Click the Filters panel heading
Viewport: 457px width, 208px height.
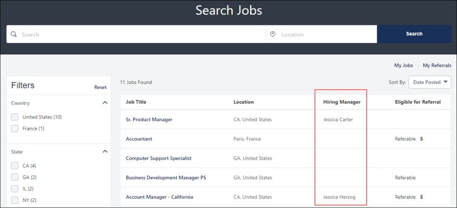pyautogui.click(x=23, y=85)
